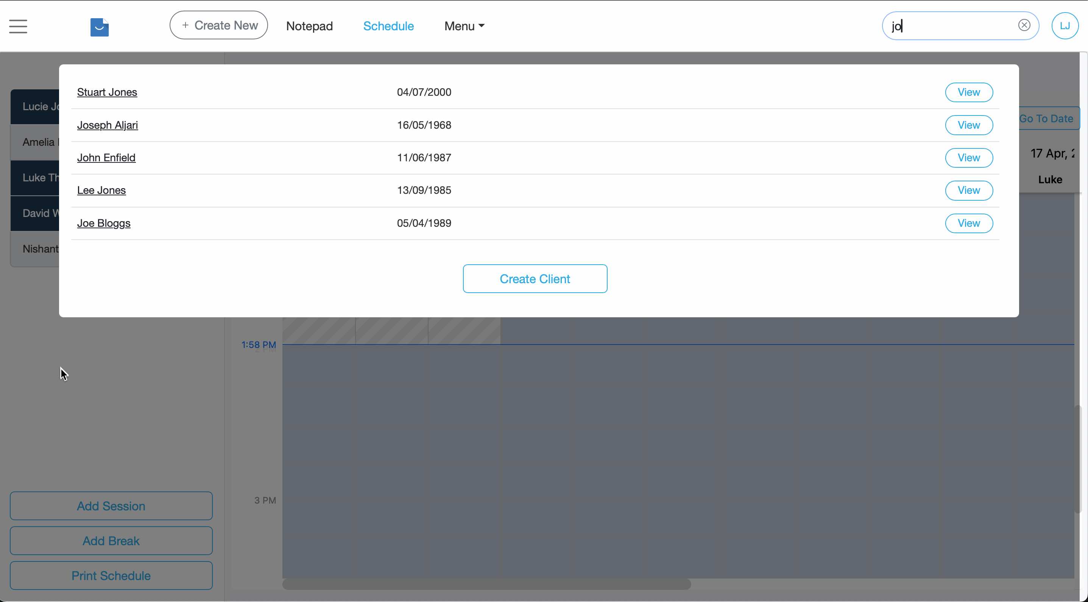1088x602 pixels.
Task: Click View for Joe Bloggs
Action: (x=968, y=223)
